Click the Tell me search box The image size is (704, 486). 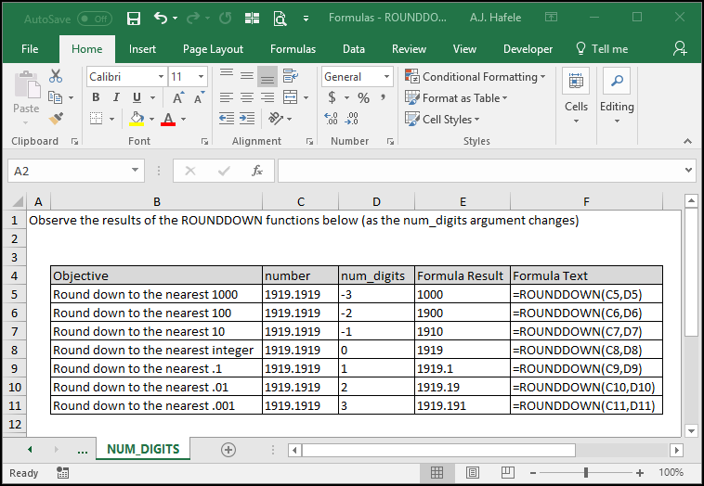(602, 49)
